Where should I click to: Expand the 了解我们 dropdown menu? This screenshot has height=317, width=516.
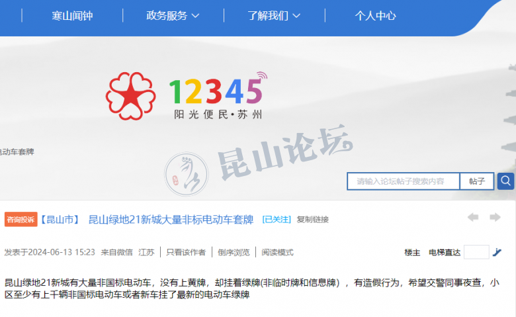click(x=274, y=15)
